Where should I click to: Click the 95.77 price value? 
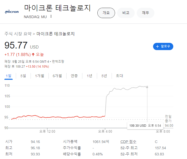(x=16, y=45)
